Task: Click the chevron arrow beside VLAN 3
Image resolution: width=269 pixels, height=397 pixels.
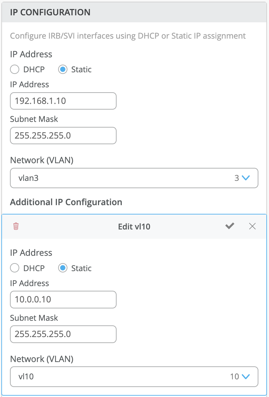Action: [246, 178]
